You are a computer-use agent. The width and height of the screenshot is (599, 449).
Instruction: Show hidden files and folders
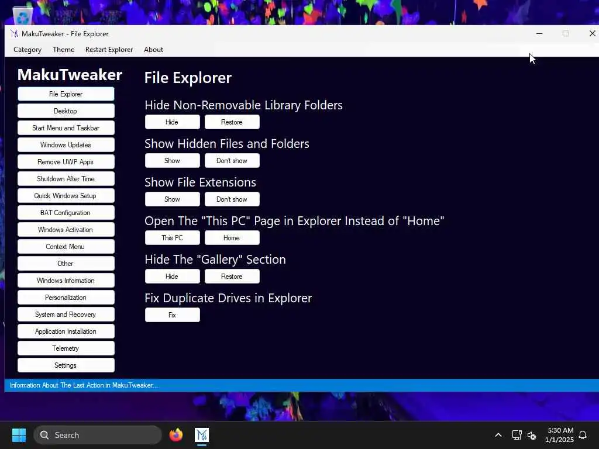pyautogui.click(x=173, y=161)
